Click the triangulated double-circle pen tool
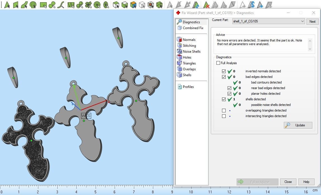Screen dimensions: 321x195 tap(80, 5)
